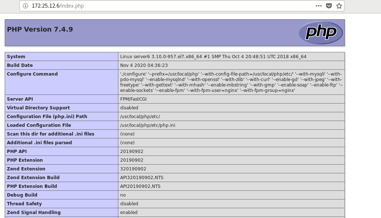Select the /usr/local/php/etc/ path value
Screen dimensions: 381x218
[x=140, y=116]
